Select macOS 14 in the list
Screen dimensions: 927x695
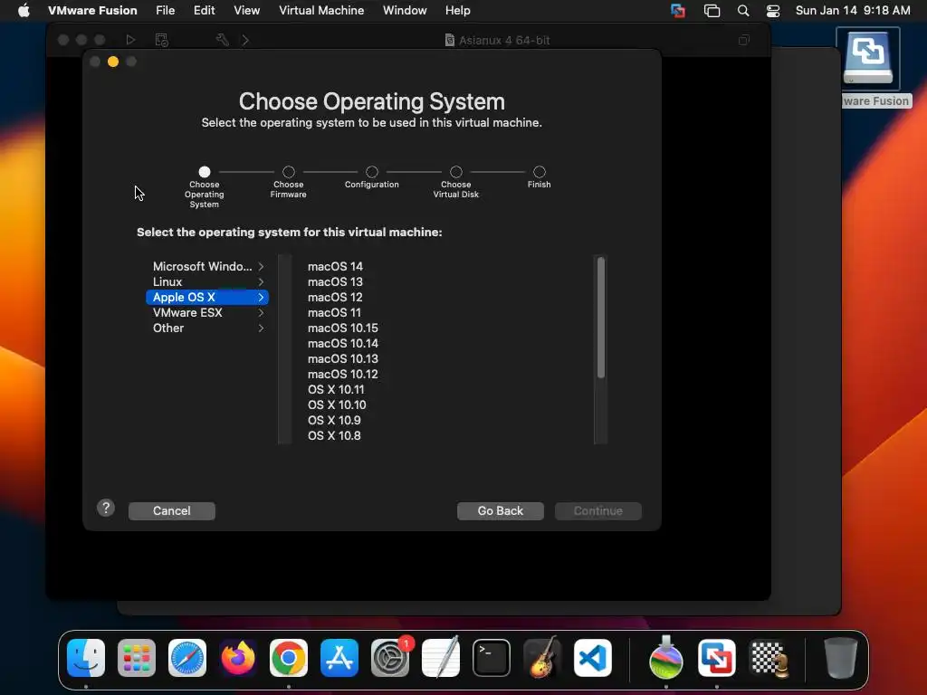point(335,267)
